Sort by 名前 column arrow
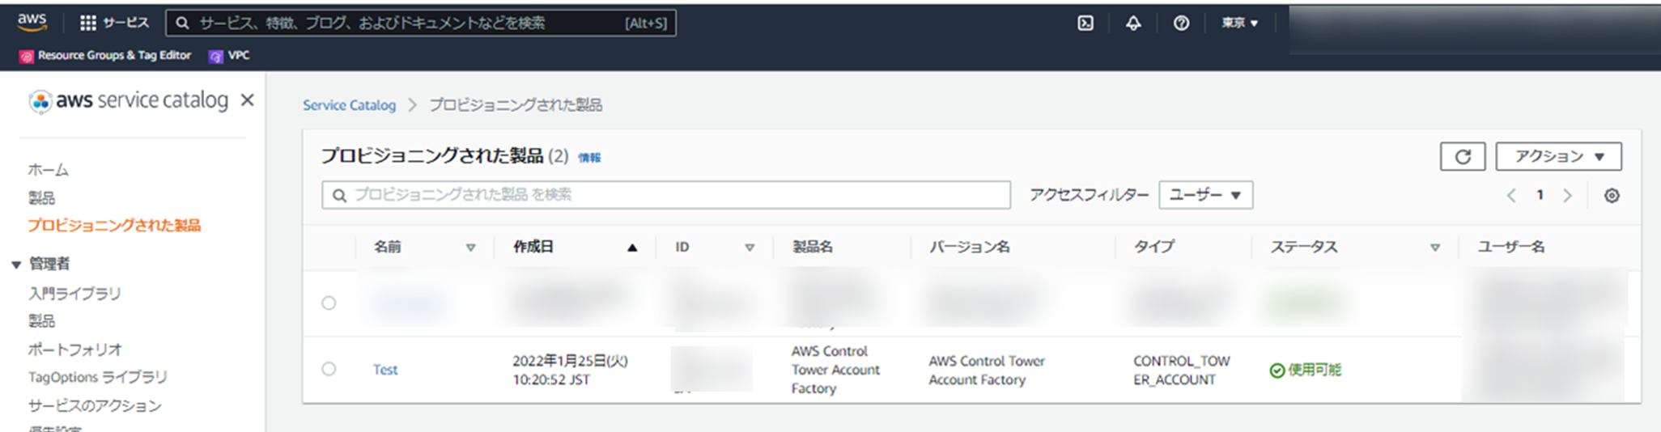Image resolution: width=1661 pixels, height=432 pixels. coord(470,248)
